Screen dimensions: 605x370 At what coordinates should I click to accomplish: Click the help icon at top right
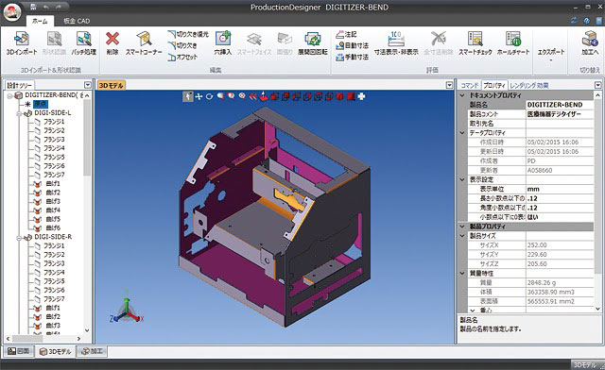pos(587,21)
